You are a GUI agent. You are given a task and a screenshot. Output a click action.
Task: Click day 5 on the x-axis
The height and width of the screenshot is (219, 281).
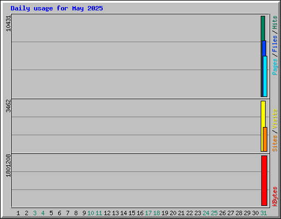[51, 213]
